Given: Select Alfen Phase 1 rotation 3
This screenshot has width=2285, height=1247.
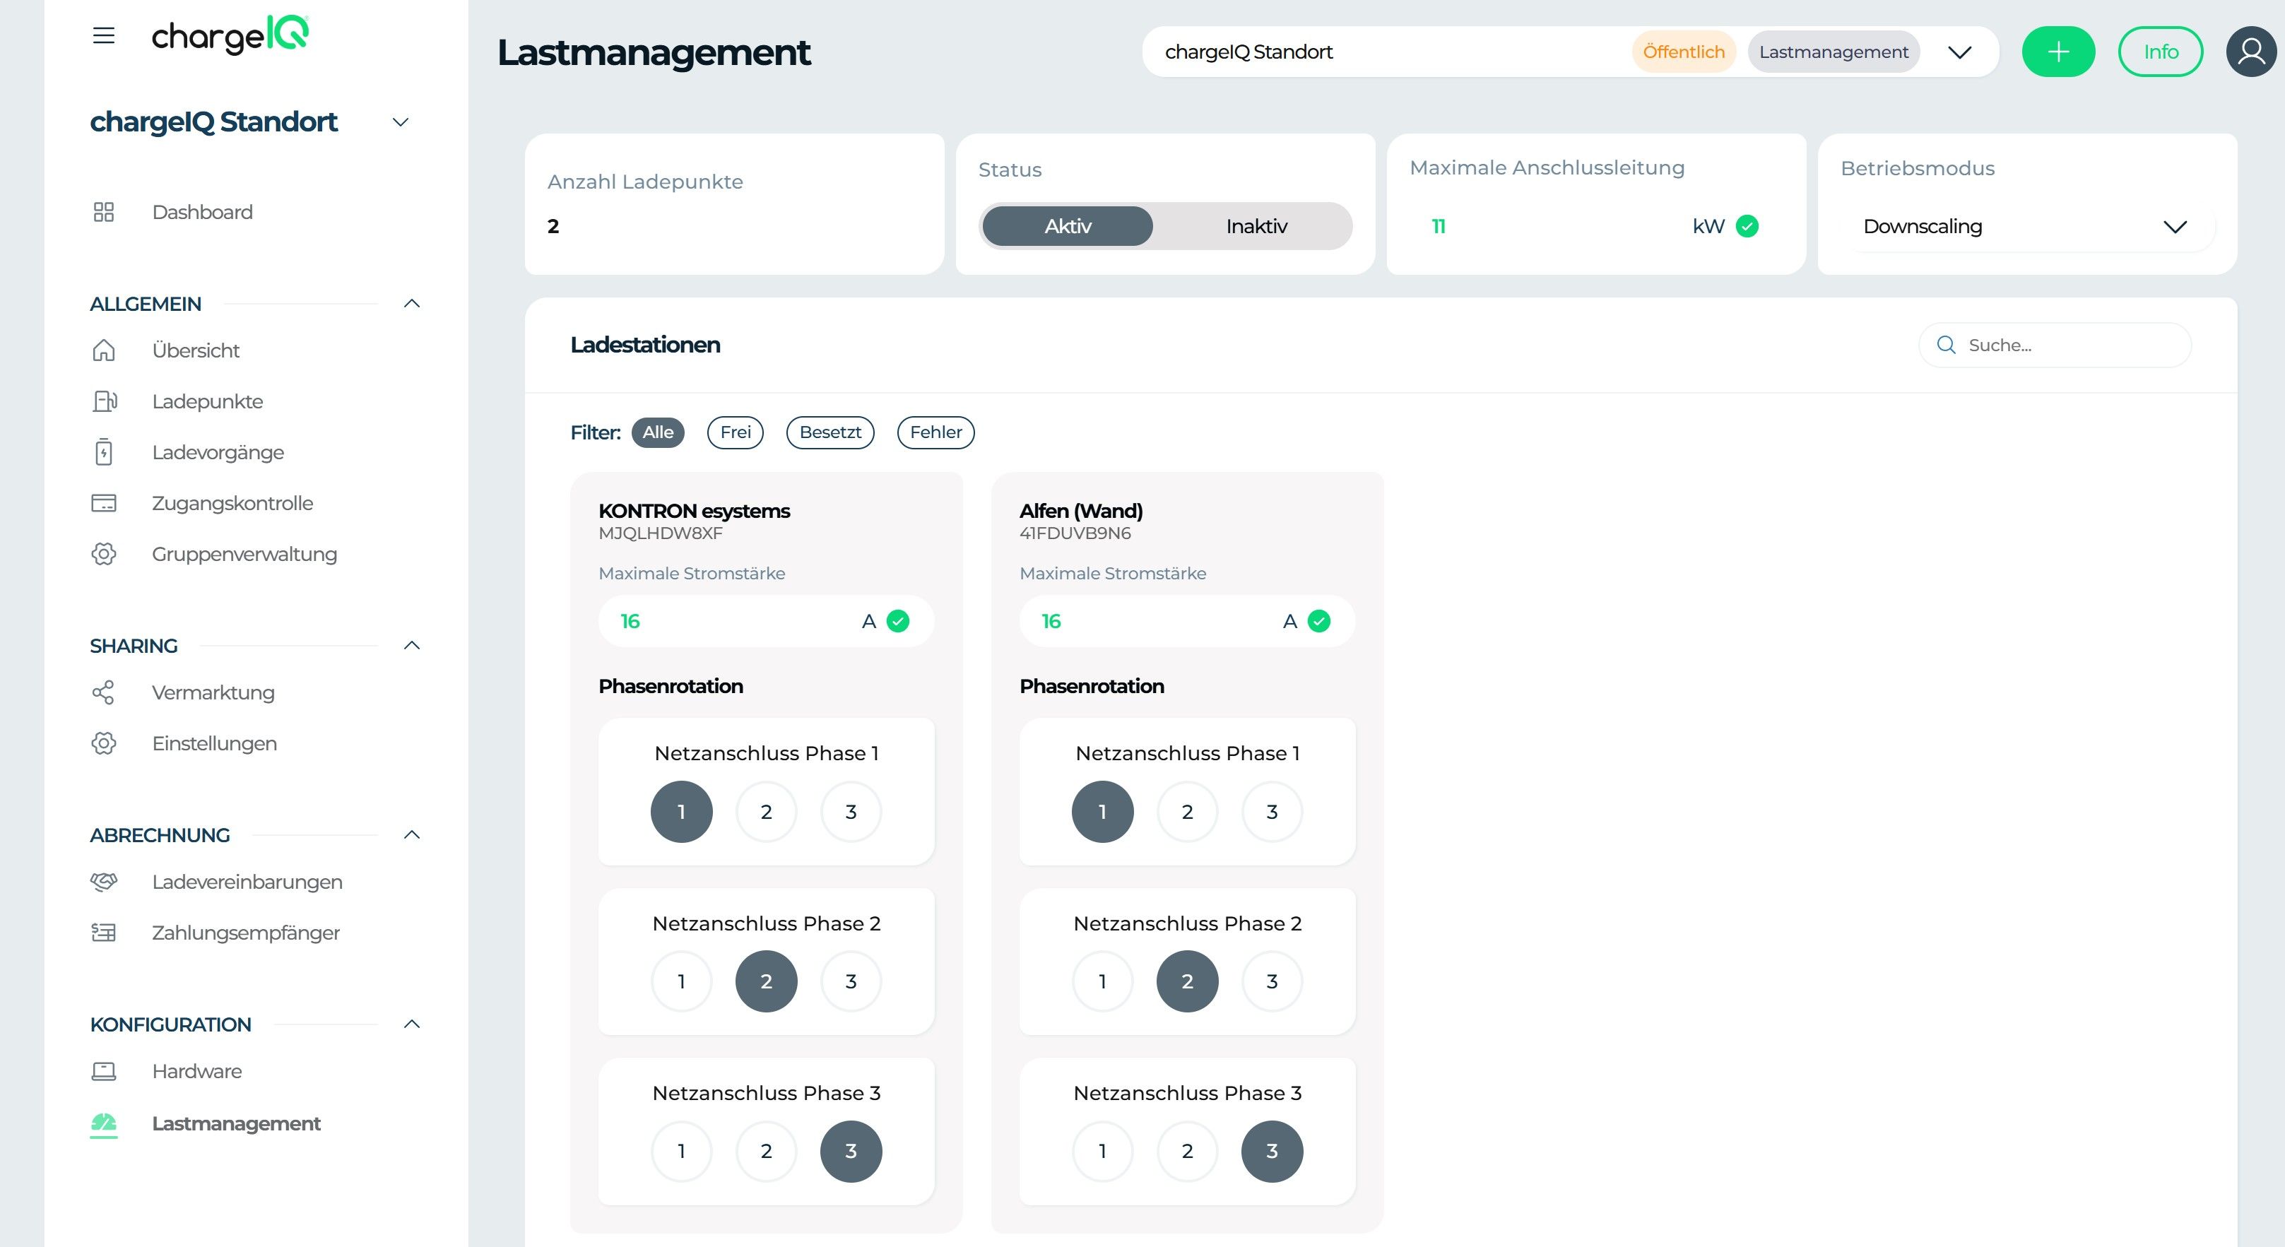Looking at the screenshot, I should click(1272, 812).
